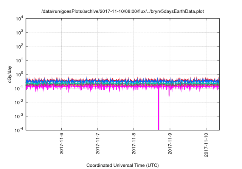242x169 pixels.
Task: Click the 10^-1 y-axis tick label
Action: click(19, 88)
